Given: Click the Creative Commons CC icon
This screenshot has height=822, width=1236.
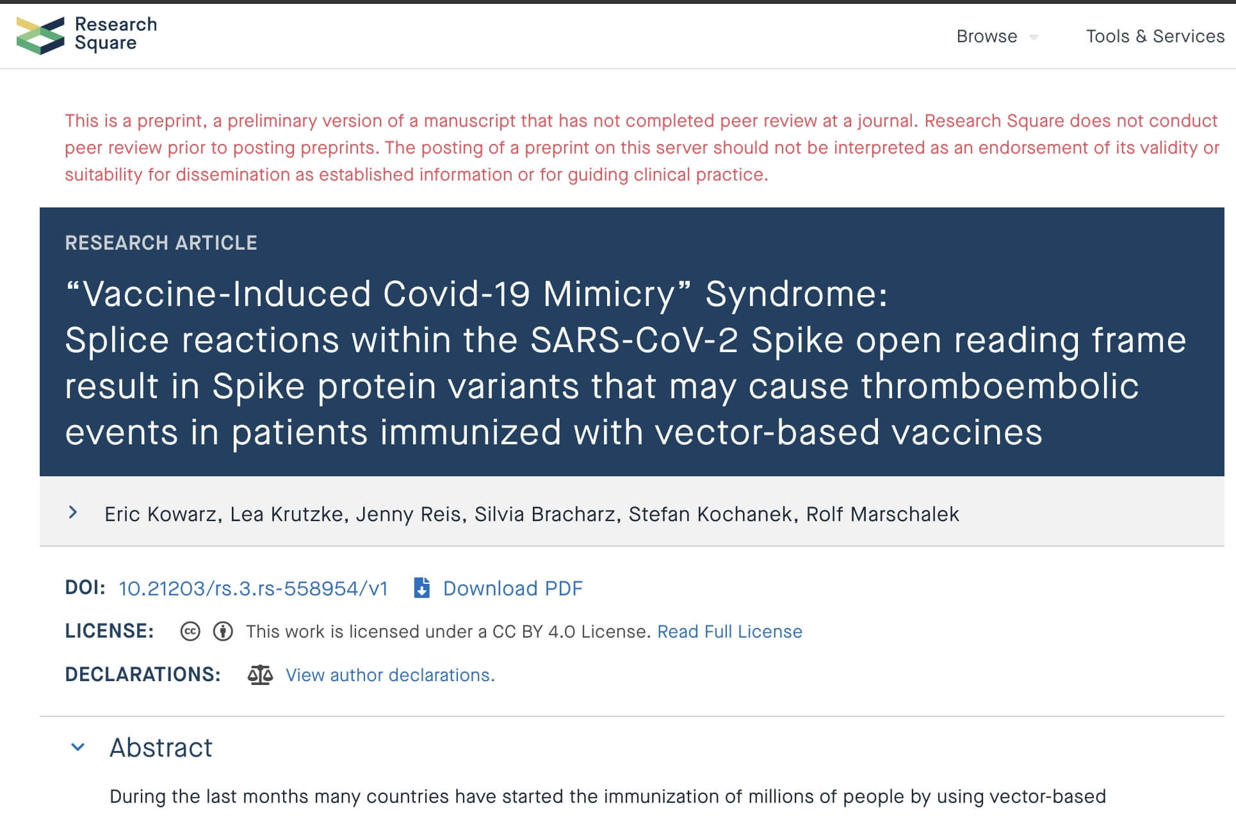Looking at the screenshot, I should click(x=190, y=632).
